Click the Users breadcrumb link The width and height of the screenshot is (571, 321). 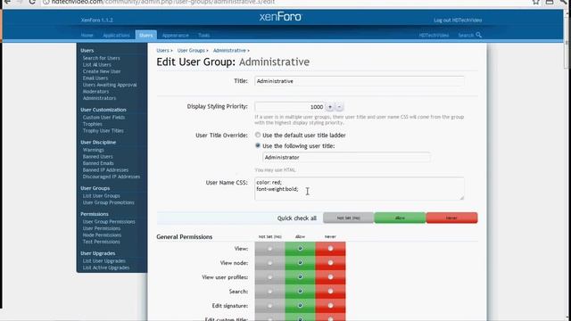coord(162,51)
